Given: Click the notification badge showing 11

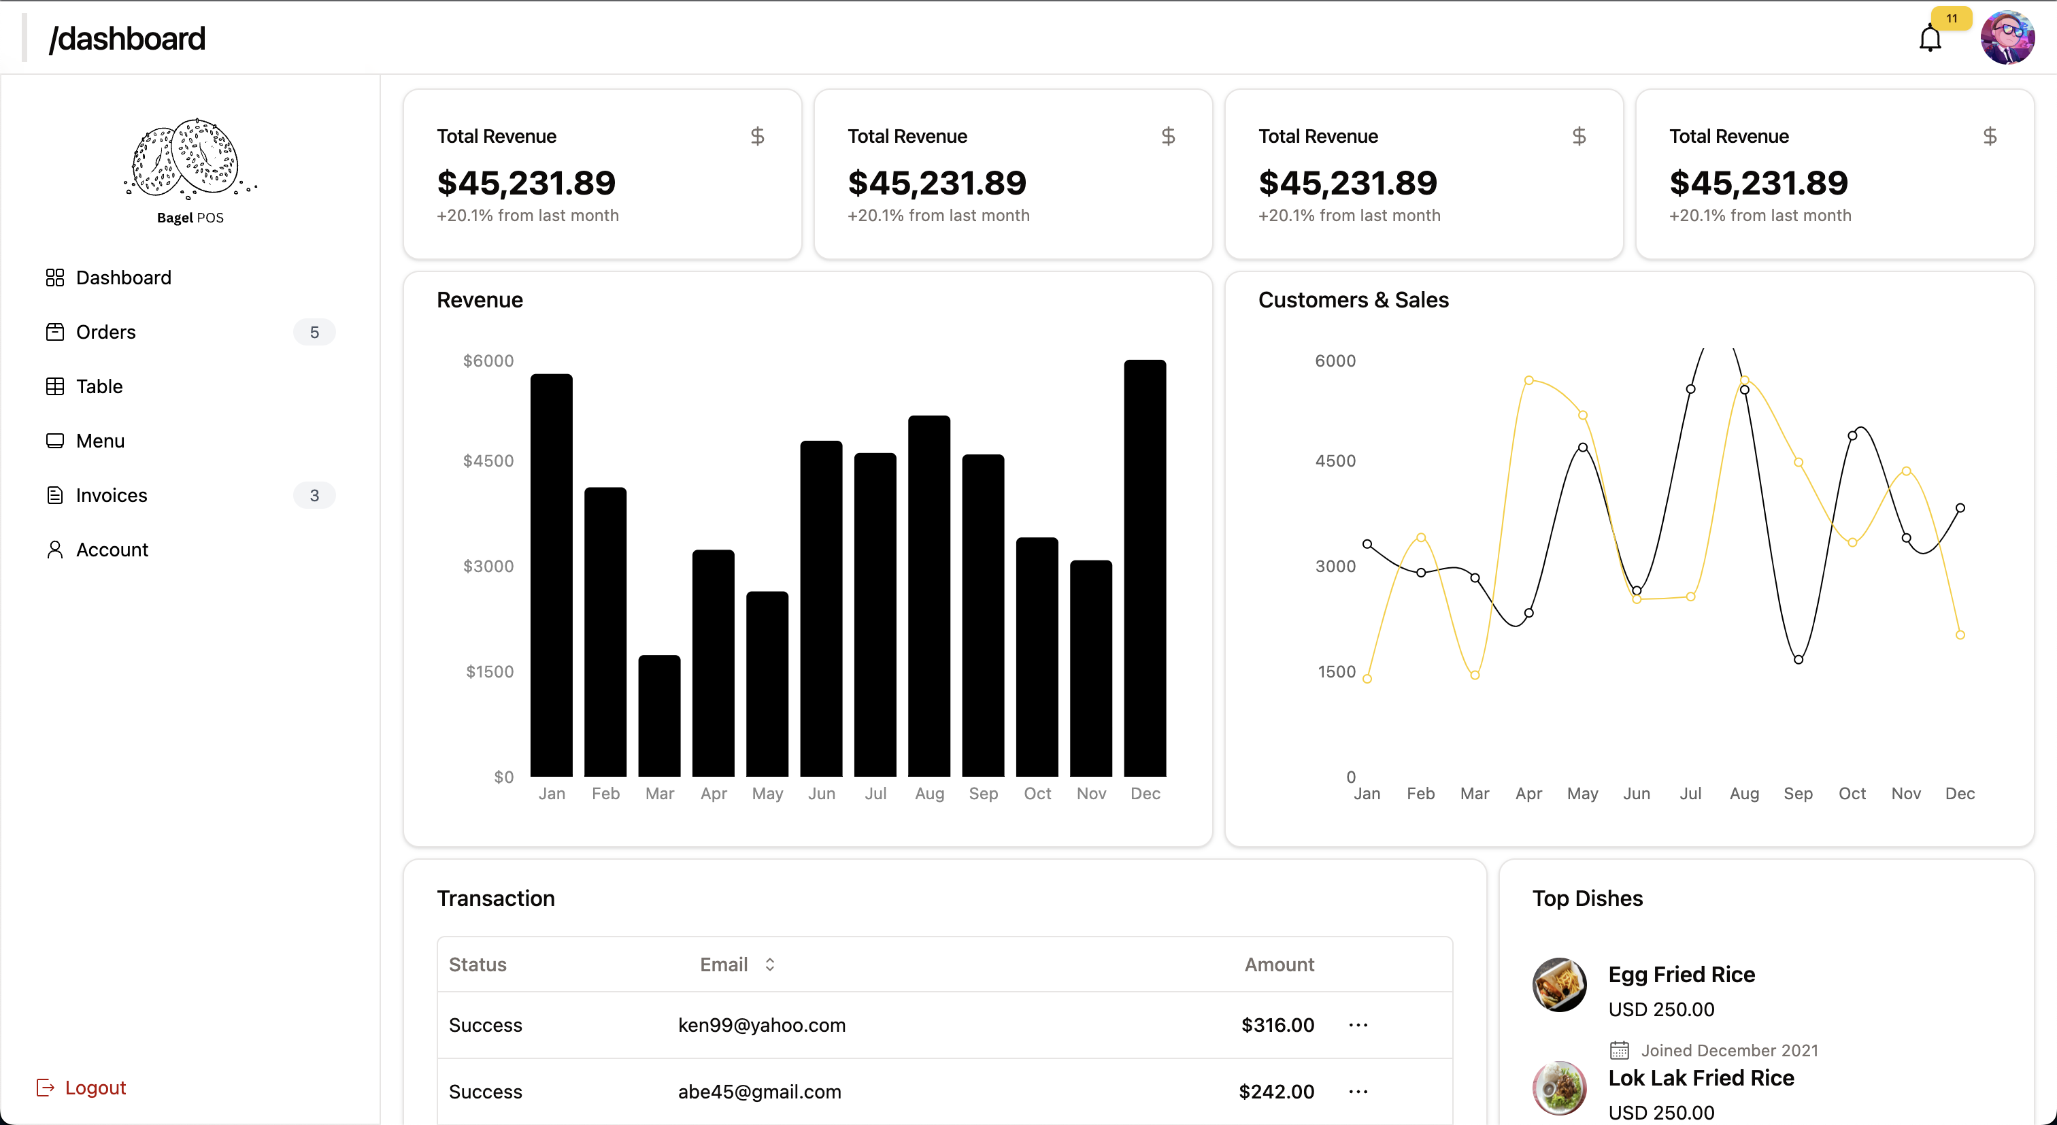Looking at the screenshot, I should pos(1950,18).
